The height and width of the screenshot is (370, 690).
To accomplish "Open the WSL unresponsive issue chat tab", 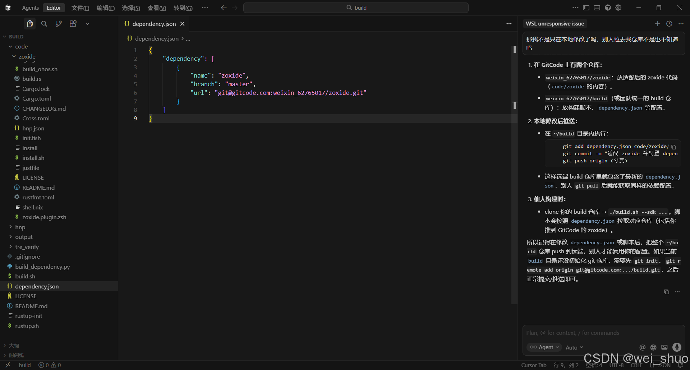I will (x=555, y=24).
